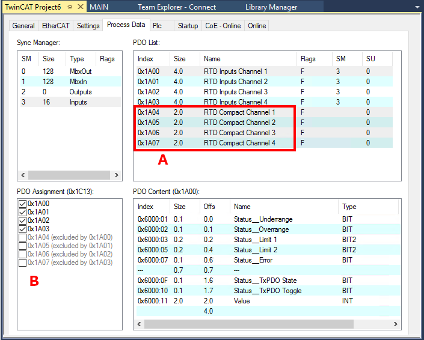The height and width of the screenshot is (340, 424).
Task: Select Sync Manager row 3 Inputs
Action: (x=71, y=102)
